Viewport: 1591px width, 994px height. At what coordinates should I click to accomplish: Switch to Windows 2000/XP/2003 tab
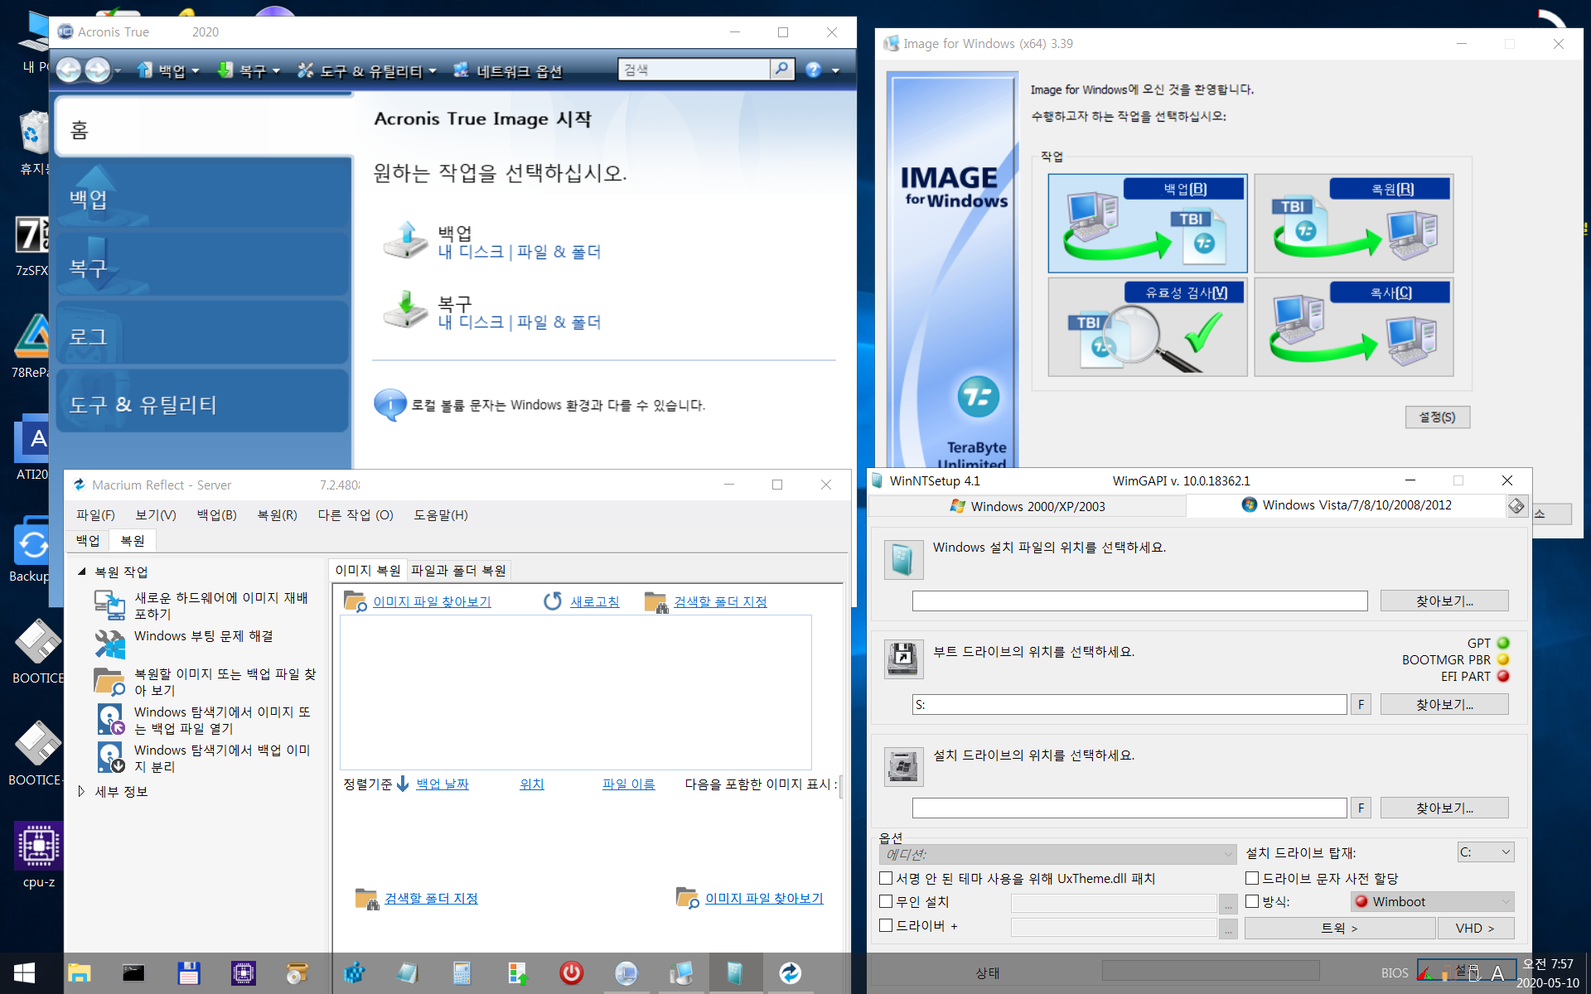tap(1028, 506)
